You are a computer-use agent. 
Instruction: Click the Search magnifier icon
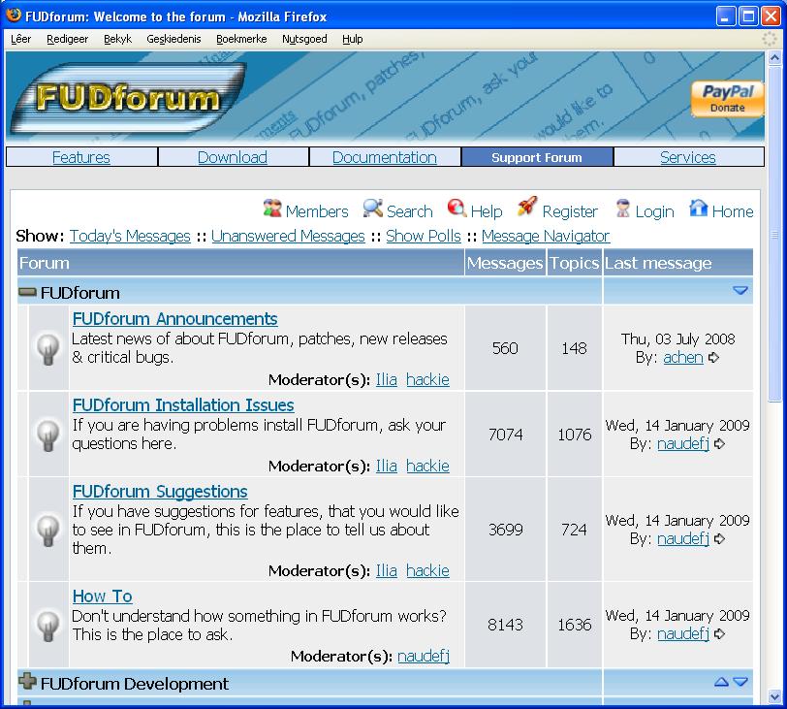click(373, 209)
